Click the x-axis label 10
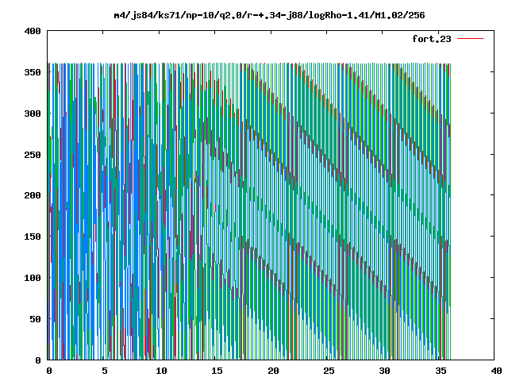 click(x=161, y=371)
